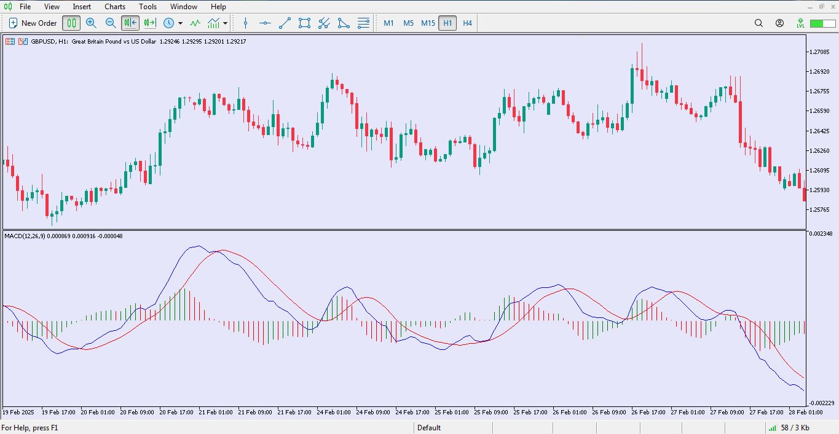Select the trendline drawing tool

(285, 23)
